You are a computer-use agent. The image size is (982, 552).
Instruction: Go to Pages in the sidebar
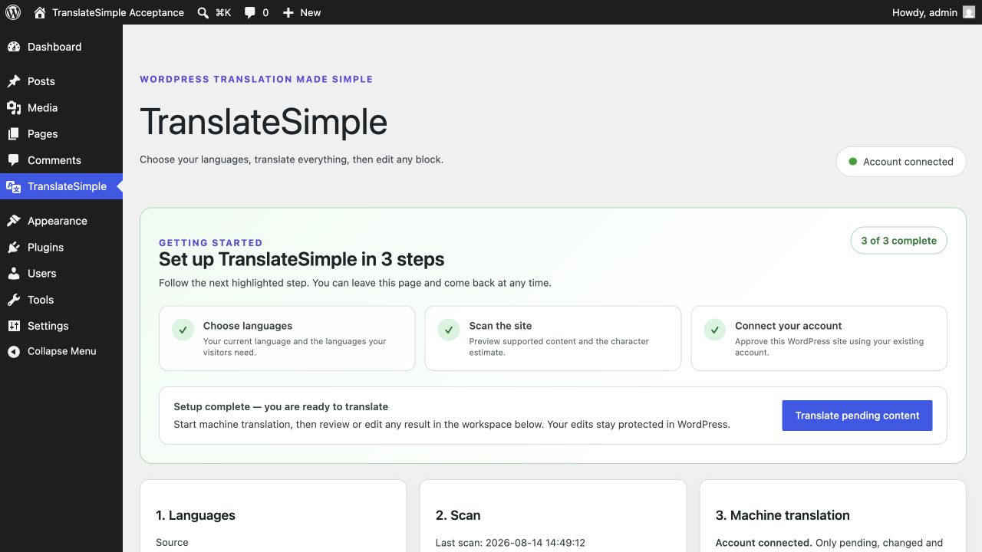pos(61,133)
